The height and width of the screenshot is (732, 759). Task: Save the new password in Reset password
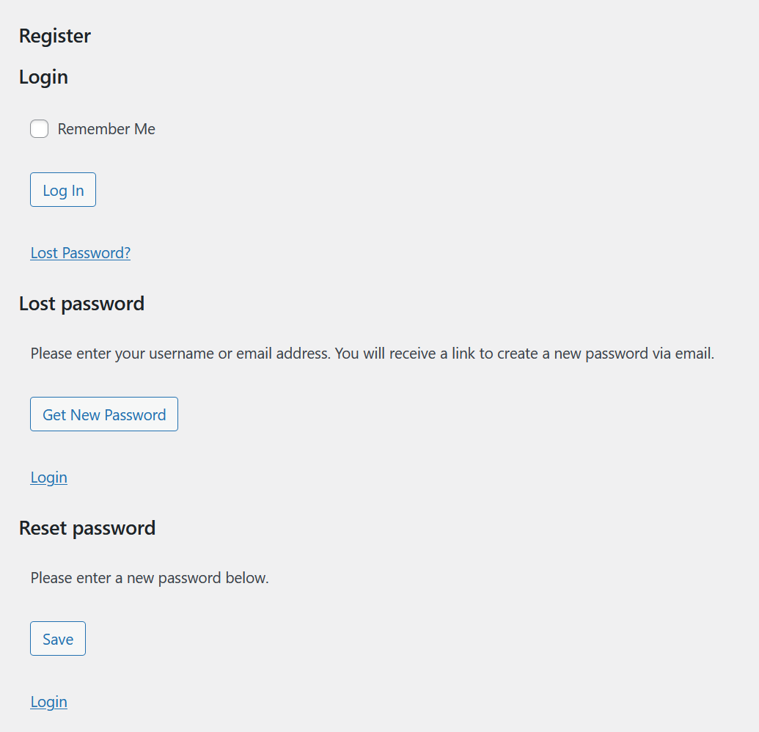58,639
